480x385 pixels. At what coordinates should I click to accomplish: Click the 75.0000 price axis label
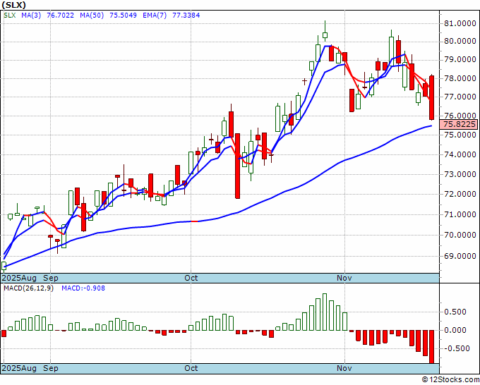point(460,135)
